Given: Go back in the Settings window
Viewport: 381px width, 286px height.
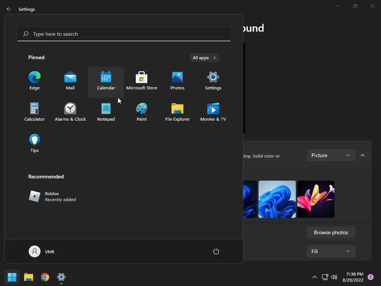Looking at the screenshot, I should [x=9, y=9].
